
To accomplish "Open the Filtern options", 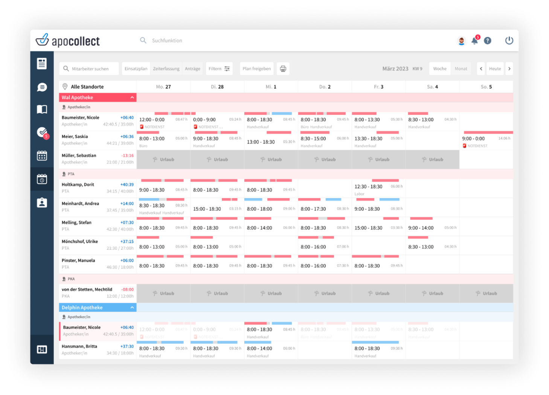I will coord(219,69).
